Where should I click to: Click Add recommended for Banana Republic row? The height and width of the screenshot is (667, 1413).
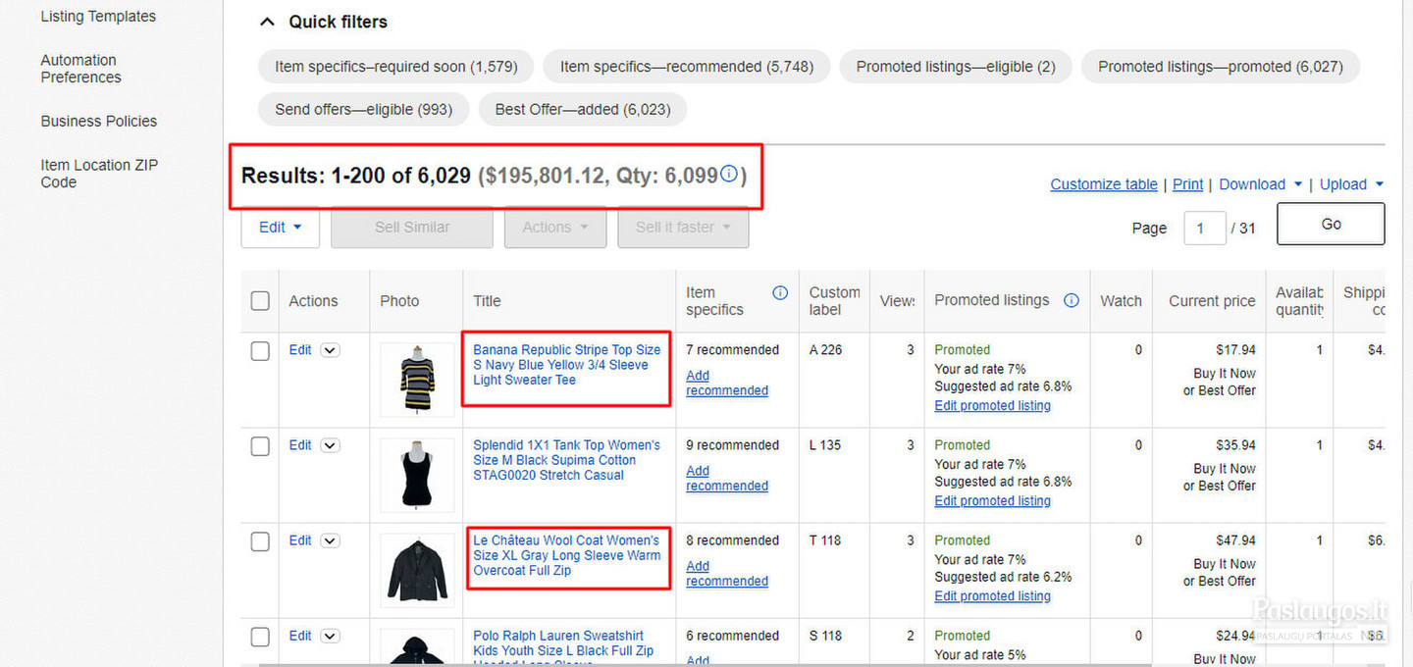(x=727, y=384)
